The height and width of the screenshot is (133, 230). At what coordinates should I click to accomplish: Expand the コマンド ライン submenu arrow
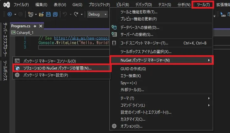tap(209, 105)
